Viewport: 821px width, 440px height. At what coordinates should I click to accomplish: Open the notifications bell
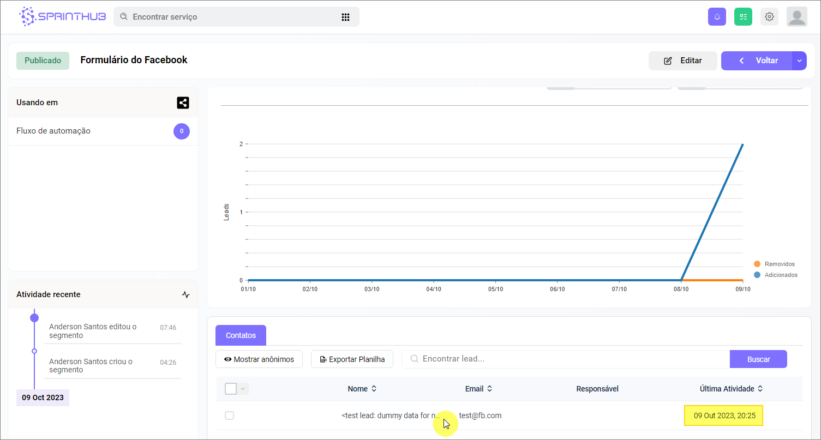(717, 17)
